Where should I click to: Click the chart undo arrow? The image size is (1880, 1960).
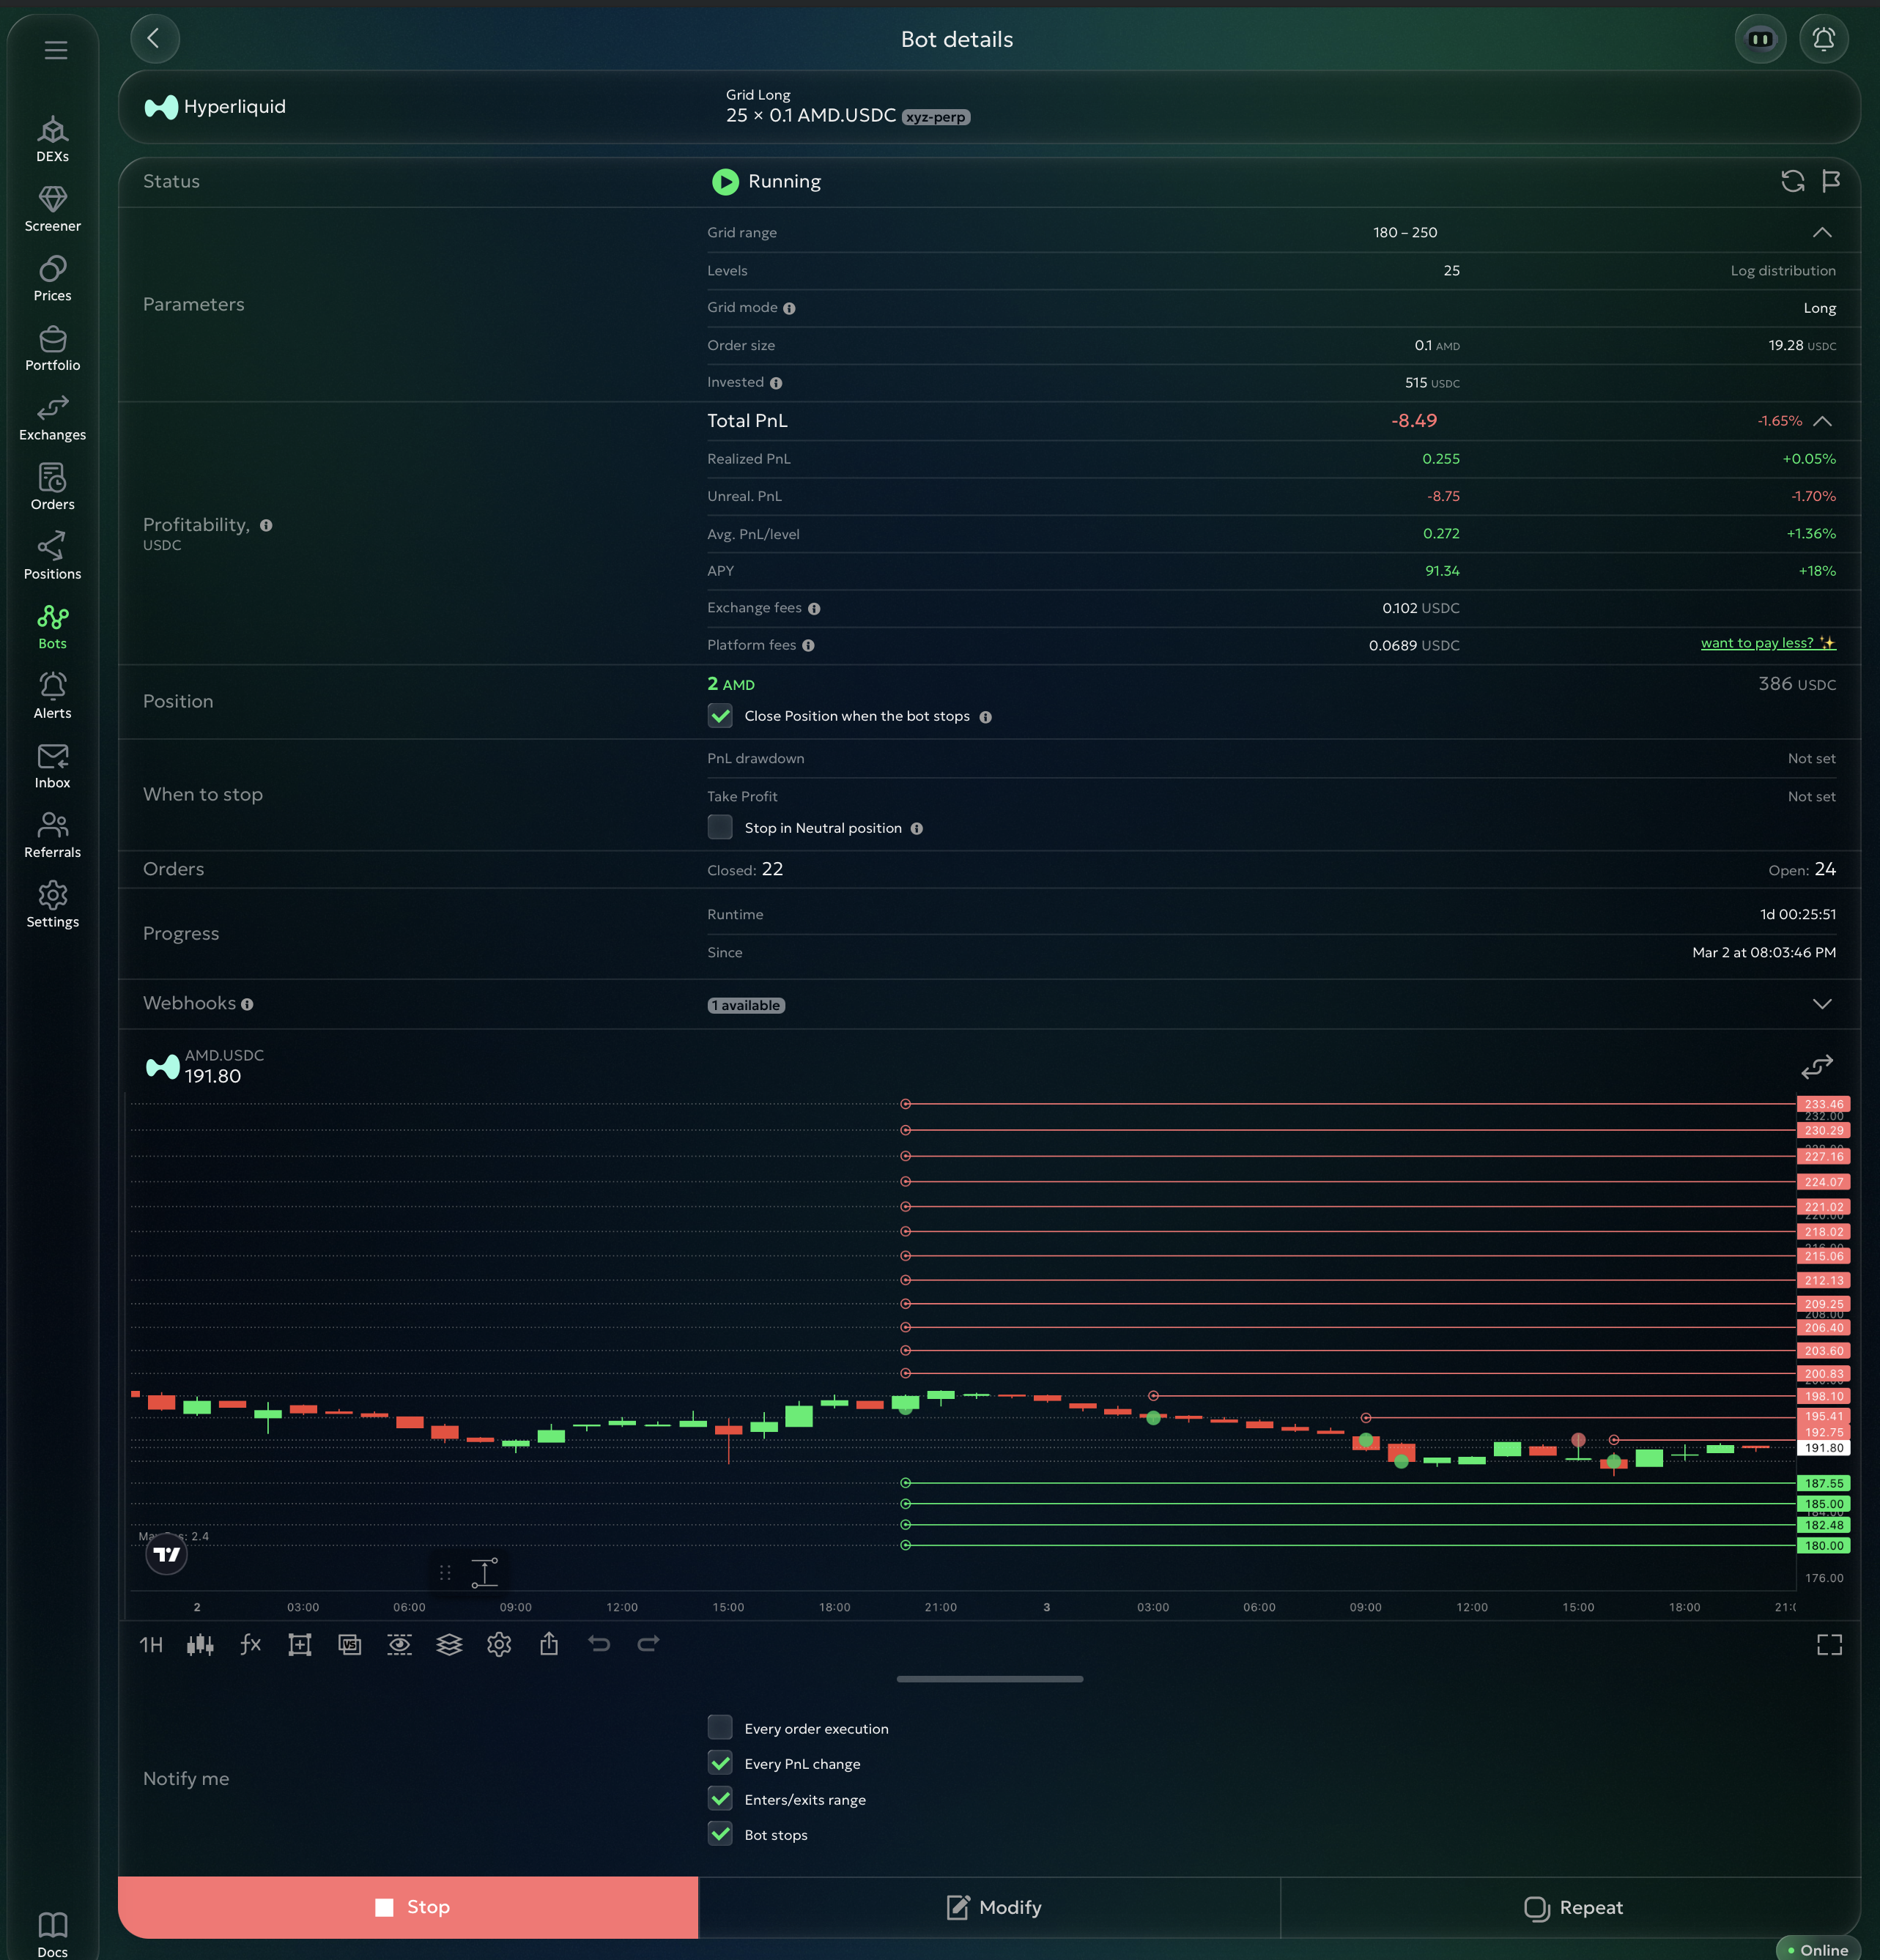point(599,1644)
